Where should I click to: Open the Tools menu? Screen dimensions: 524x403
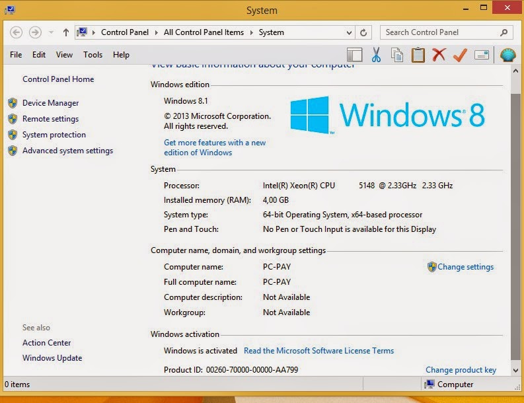93,54
